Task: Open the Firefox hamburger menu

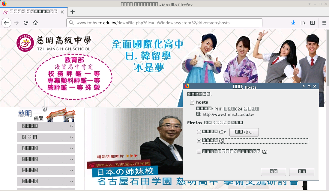Action: [324, 23]
